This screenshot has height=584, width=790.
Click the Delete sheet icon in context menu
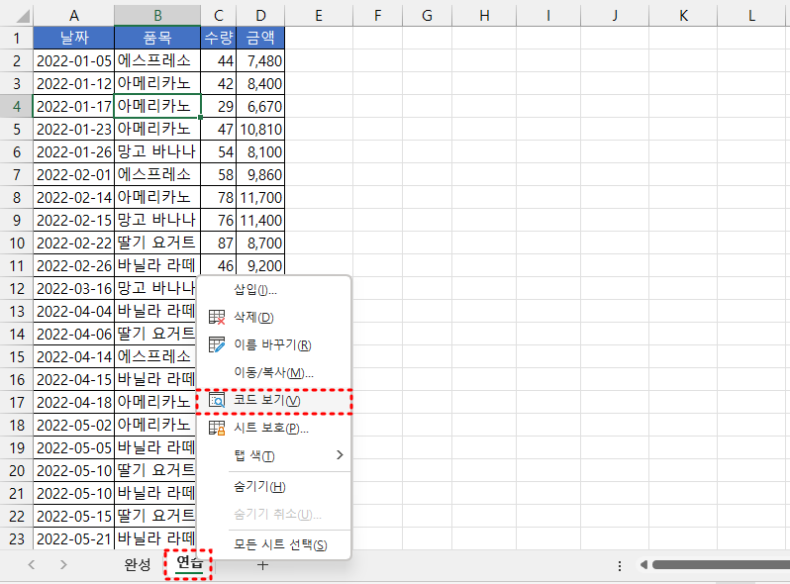217,318
